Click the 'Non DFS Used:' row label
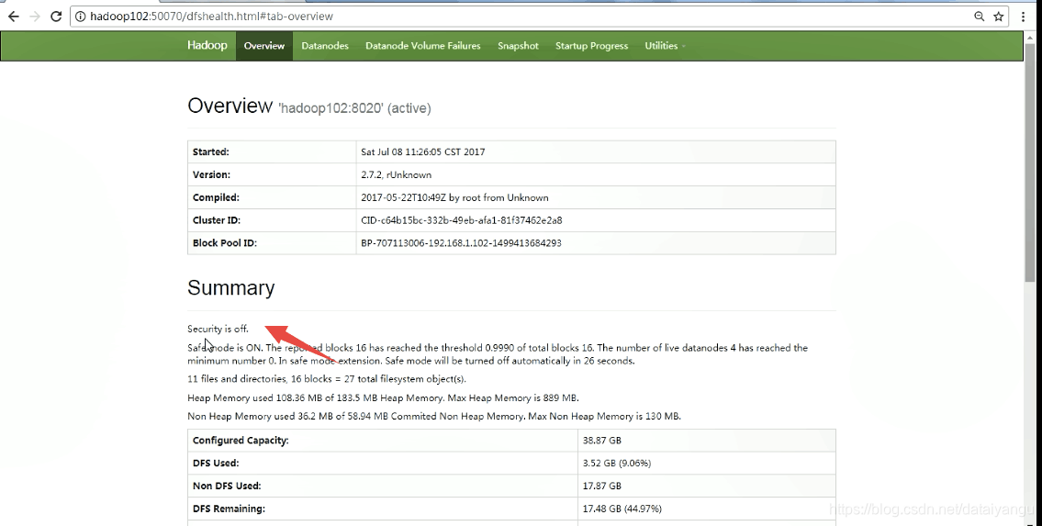This screenshot has height=526, width=1042. pos(227,487)
